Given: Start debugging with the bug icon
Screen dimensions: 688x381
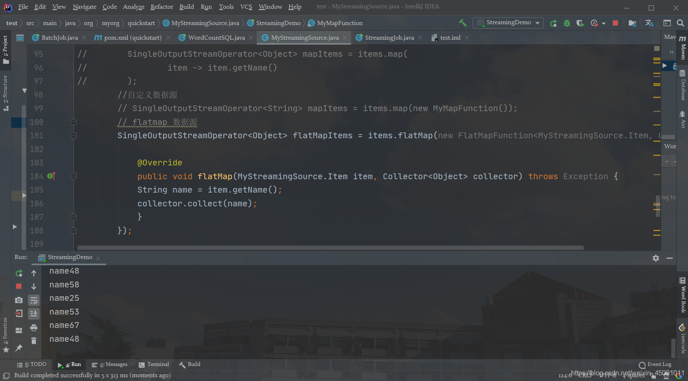Looking at the screenshot, I should [x=567, y=23].
